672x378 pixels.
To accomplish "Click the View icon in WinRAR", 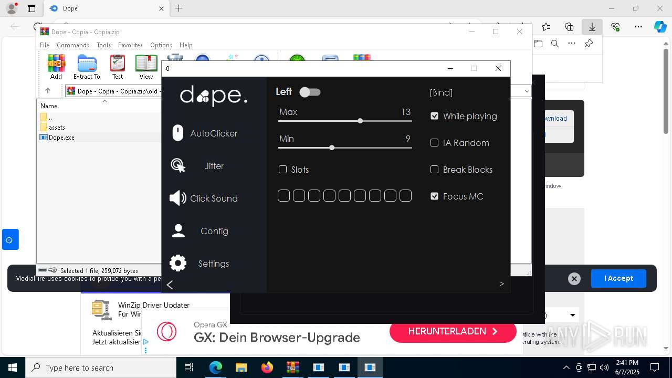I will [146, 67].
